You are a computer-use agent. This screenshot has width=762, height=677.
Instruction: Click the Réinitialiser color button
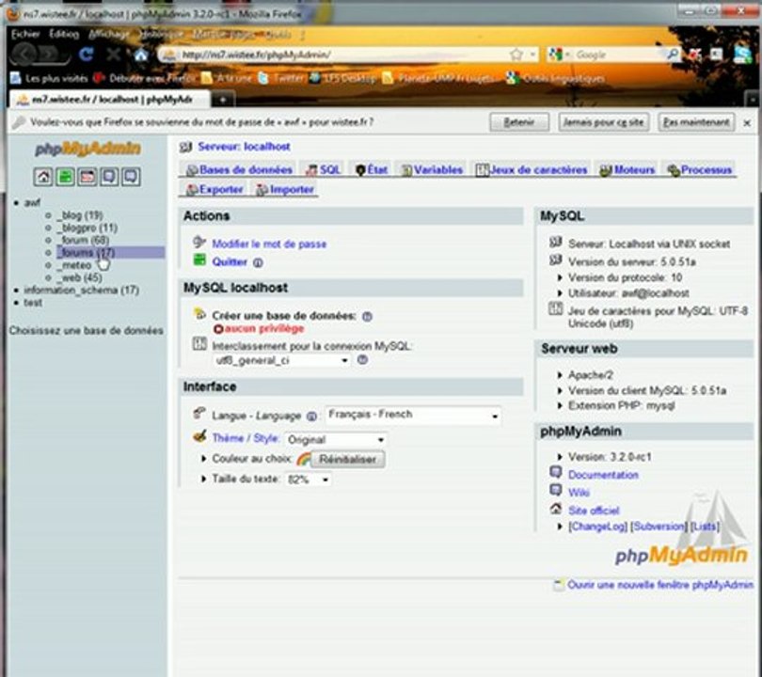pyautogui.click(x=347, y=460)
